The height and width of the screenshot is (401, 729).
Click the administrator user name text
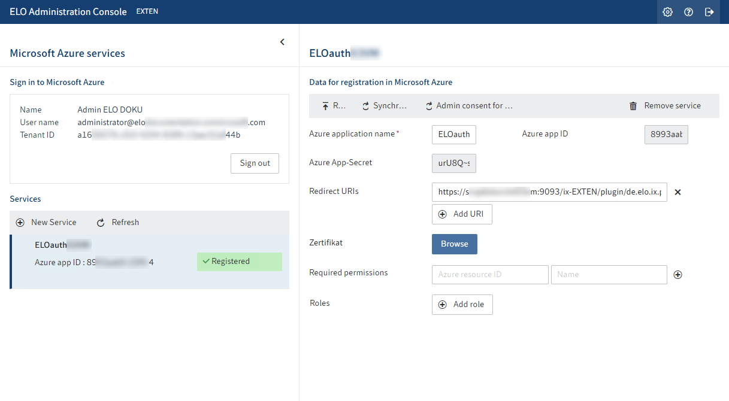pos(171,123)
